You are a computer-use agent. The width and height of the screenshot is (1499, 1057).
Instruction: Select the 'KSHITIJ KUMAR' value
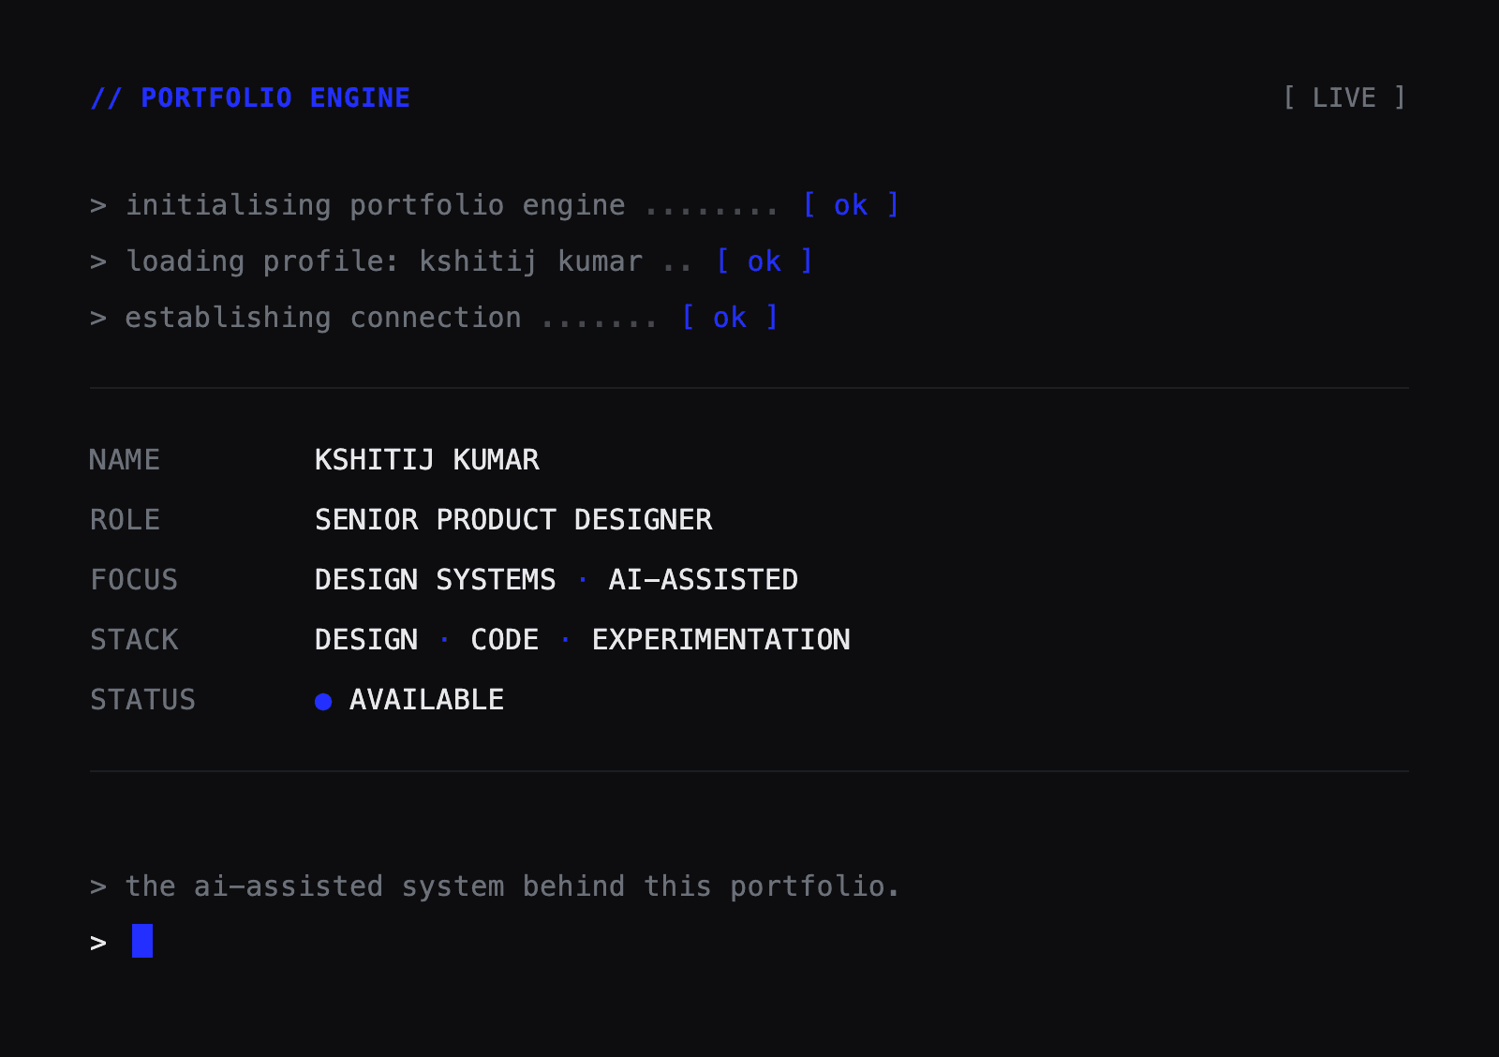427,460
